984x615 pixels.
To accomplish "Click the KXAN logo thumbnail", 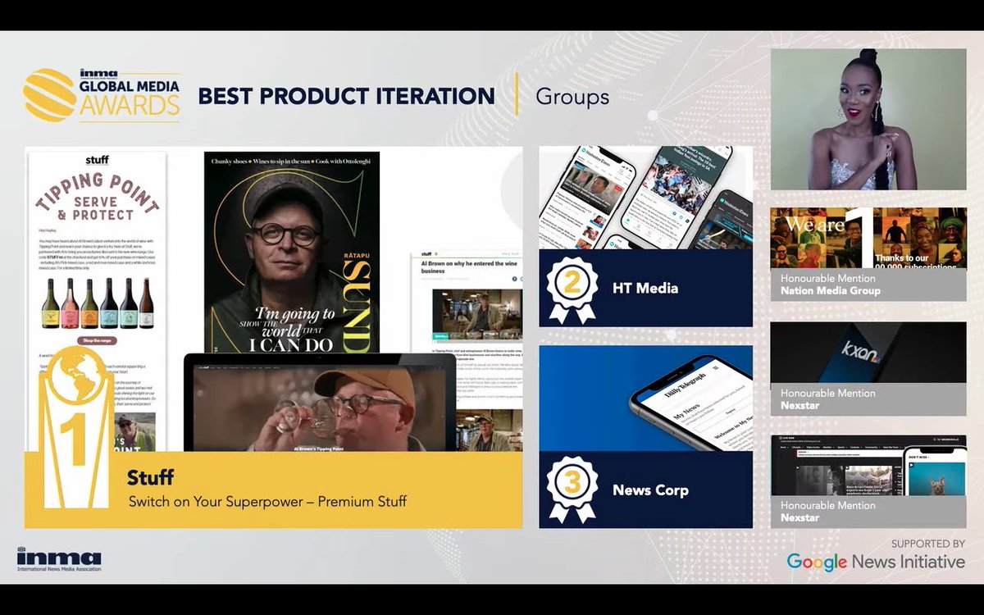I will coord(868,353).
